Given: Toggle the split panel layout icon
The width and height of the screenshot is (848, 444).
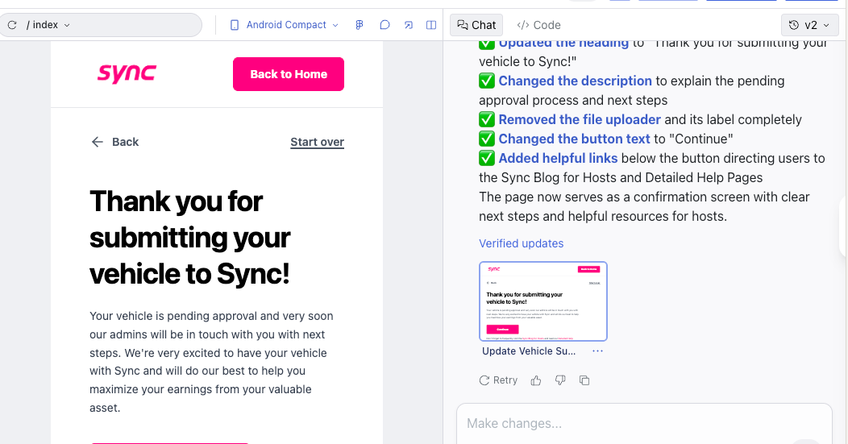Looking at the screenshot, I should (x=431, y=25).
